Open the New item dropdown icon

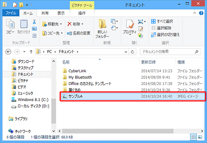114,21
